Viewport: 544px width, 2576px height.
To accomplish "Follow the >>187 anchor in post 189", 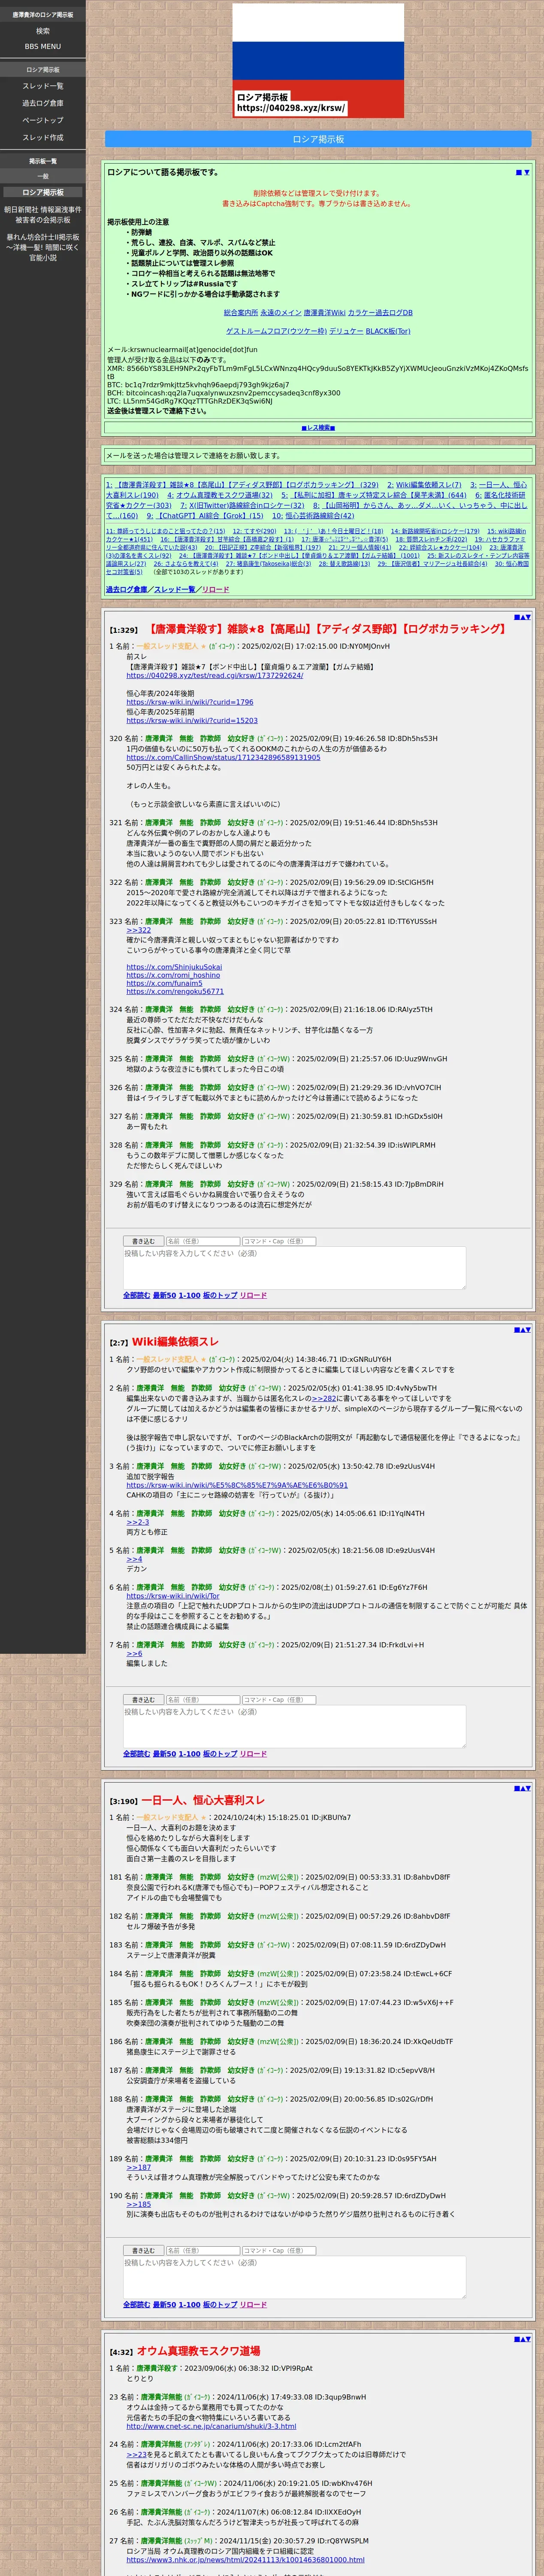I will coord(139,2168).
